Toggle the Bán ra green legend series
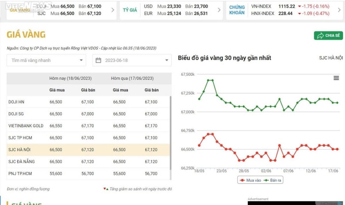Viewport: 345px width, 205px height. pos(273,181)
